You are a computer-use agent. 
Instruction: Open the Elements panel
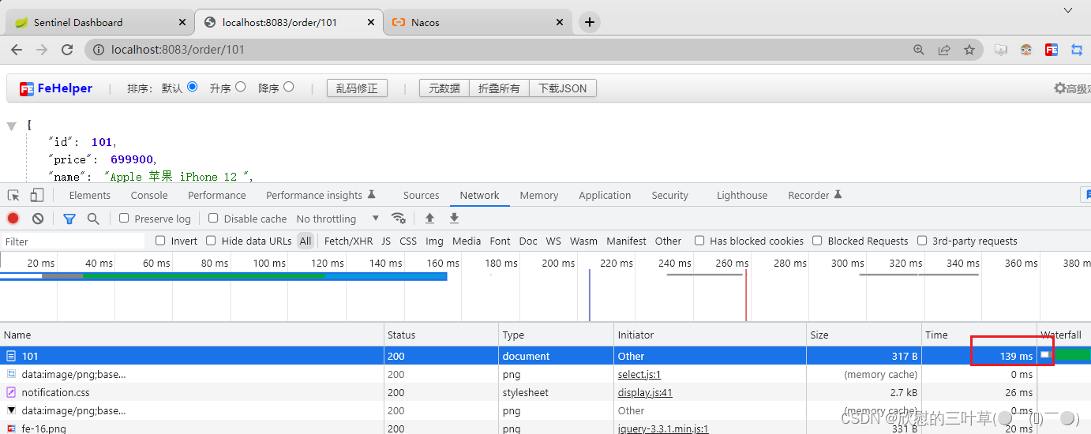tap(90, 195)
